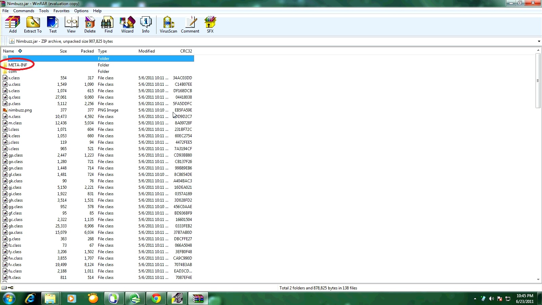Open Google Chrome from taskbar

pos(156,299)
